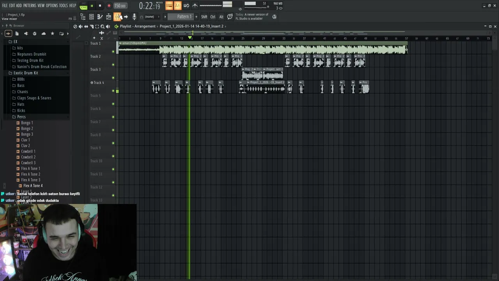This screenshot has height=281, width=499.
Task: Open the browser starred favorites tab icon
Action: tap(52, 34)
